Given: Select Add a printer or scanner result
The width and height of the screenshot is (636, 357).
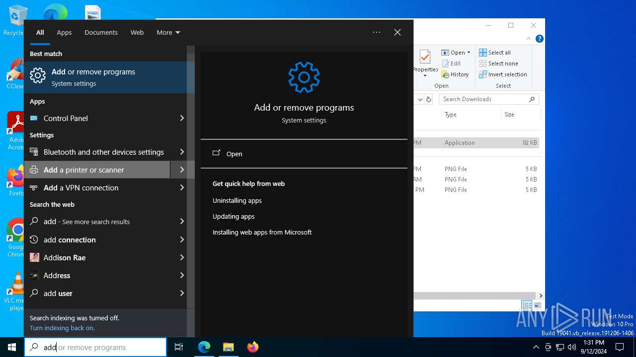Looking at the screenshot, I should pos(97,170).
